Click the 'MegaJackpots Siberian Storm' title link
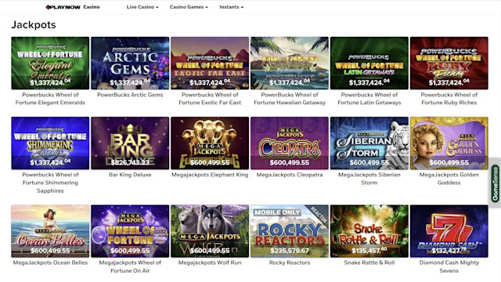Image resolution: width=501 pixels, height=282 pixels. [369, 179]
